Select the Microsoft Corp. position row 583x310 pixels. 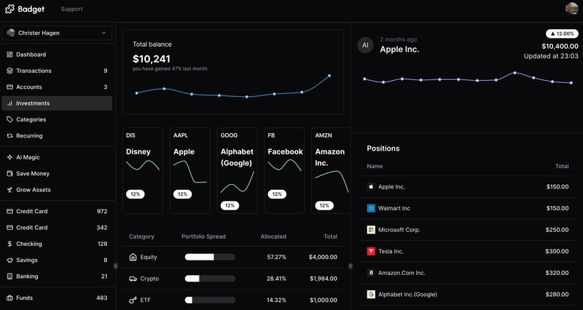(468, 230)
